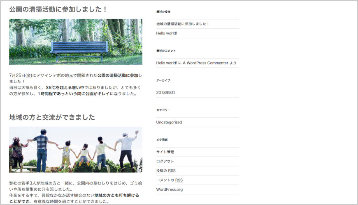Open the Hello world! recent post link
358x205 pixels.
166,33
